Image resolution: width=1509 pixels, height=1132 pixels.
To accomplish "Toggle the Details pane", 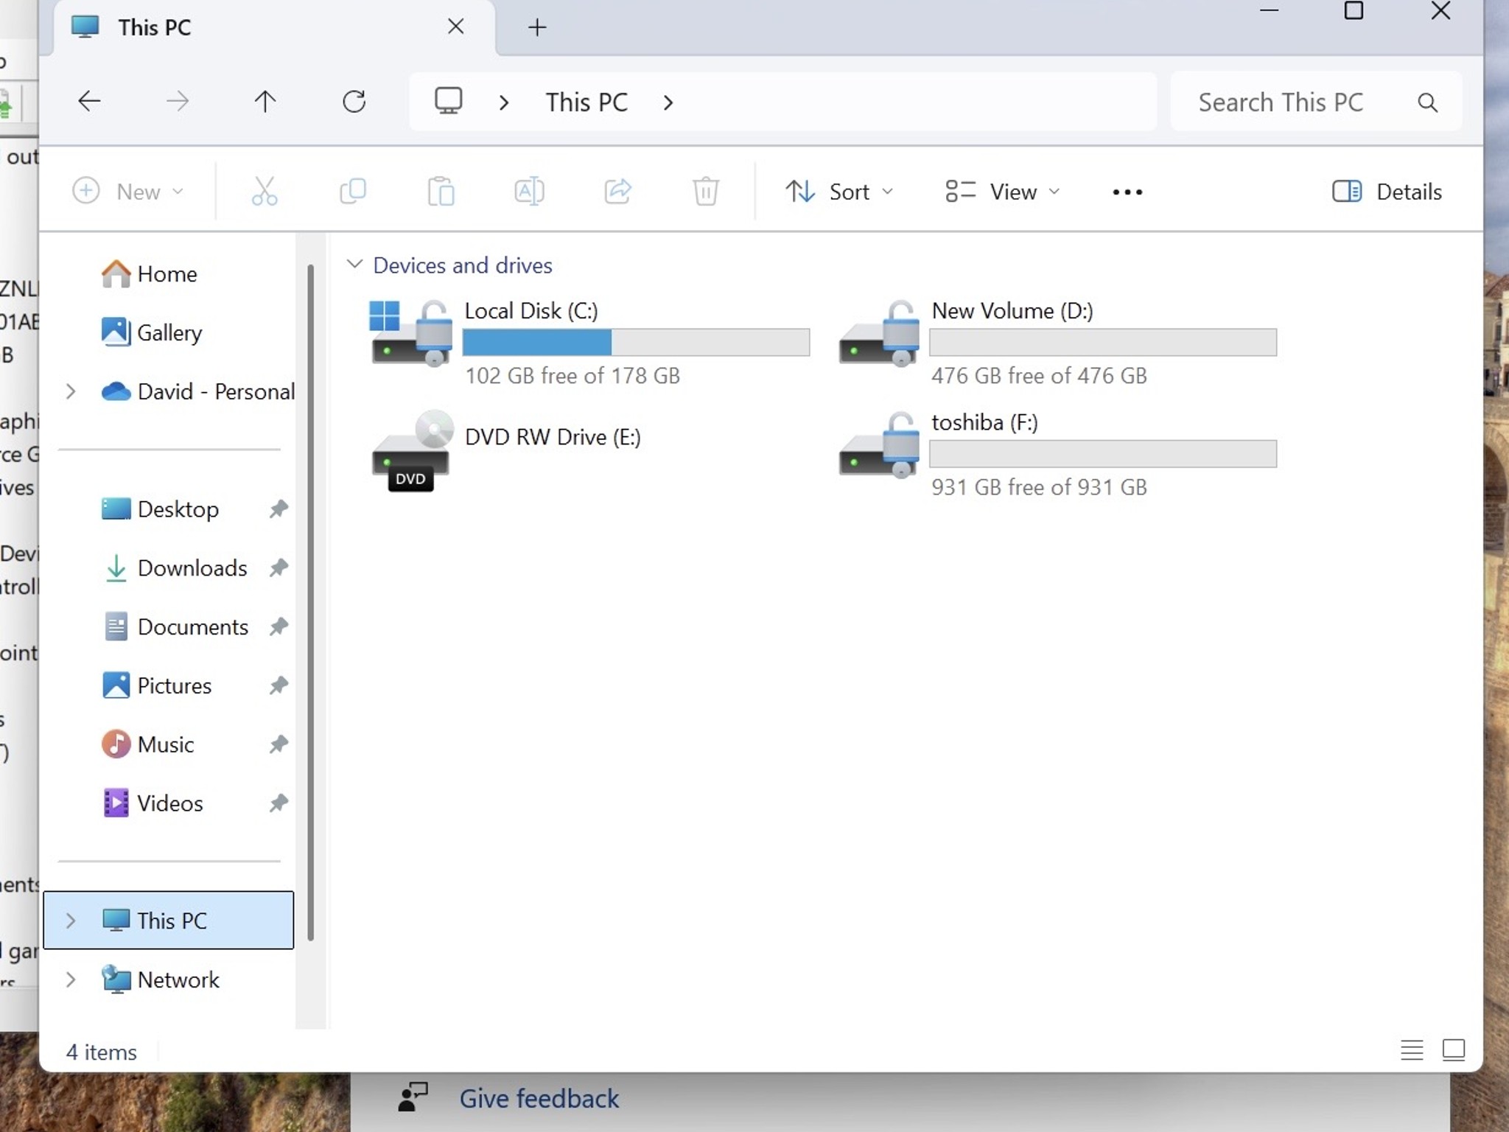I will (x=1387, y=192).
